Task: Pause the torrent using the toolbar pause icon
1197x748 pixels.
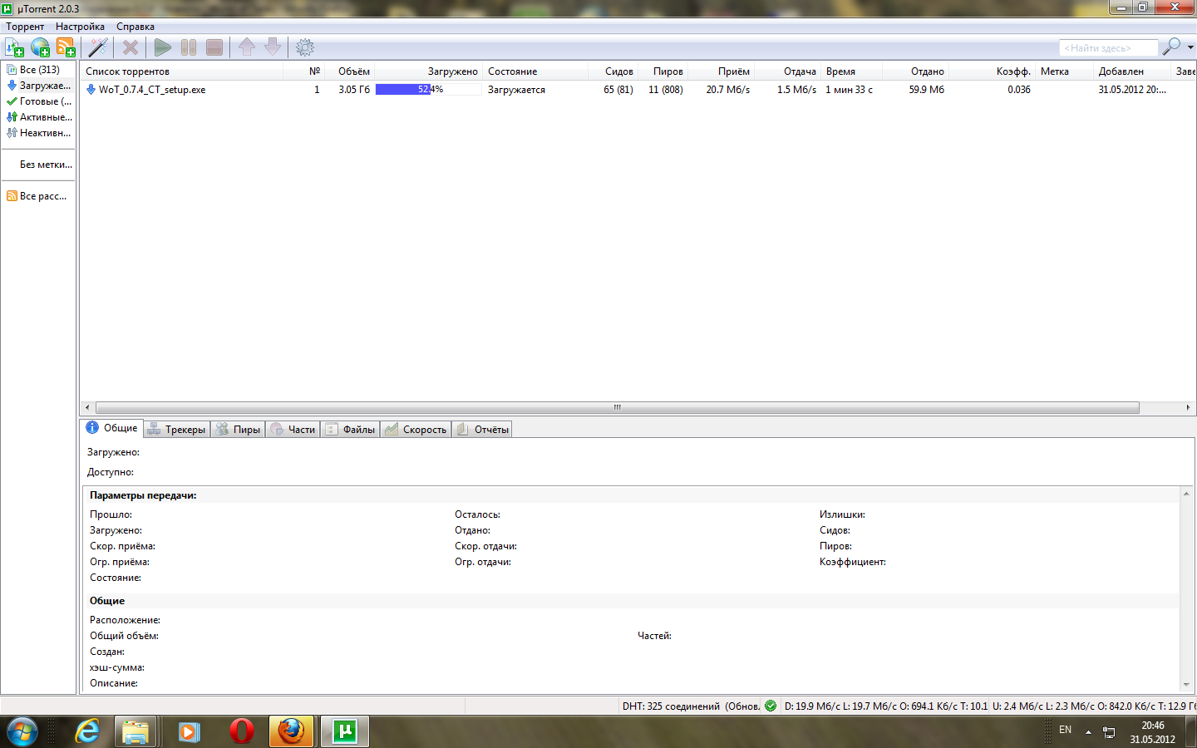Action: click(189, 47)
